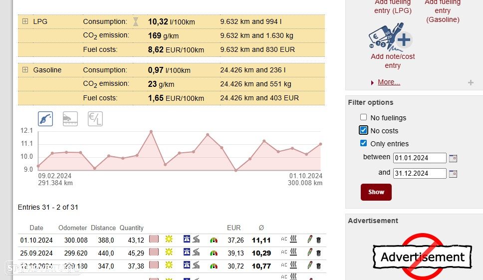
Task: Open the calendar picker for the 31.12.2024 date
Action: click(x=453, y=174)
